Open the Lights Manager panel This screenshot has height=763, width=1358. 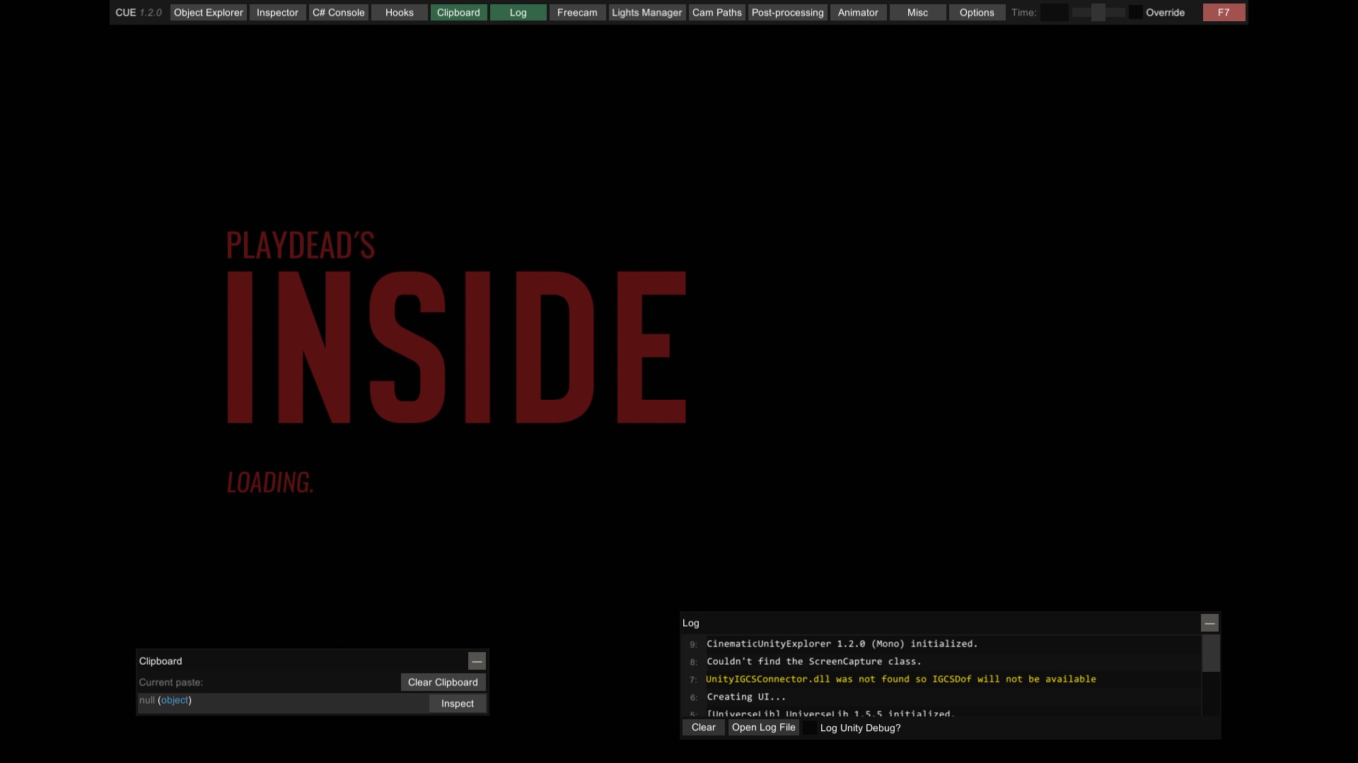pyautogui.click(x=646, y=13)
